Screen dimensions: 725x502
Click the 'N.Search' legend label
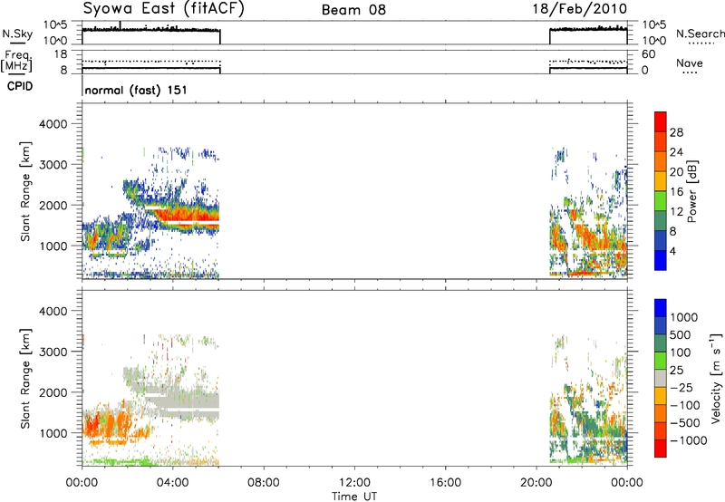700,34
